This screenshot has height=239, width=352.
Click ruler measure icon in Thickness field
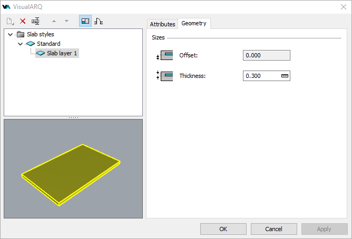tap(285, 76)
